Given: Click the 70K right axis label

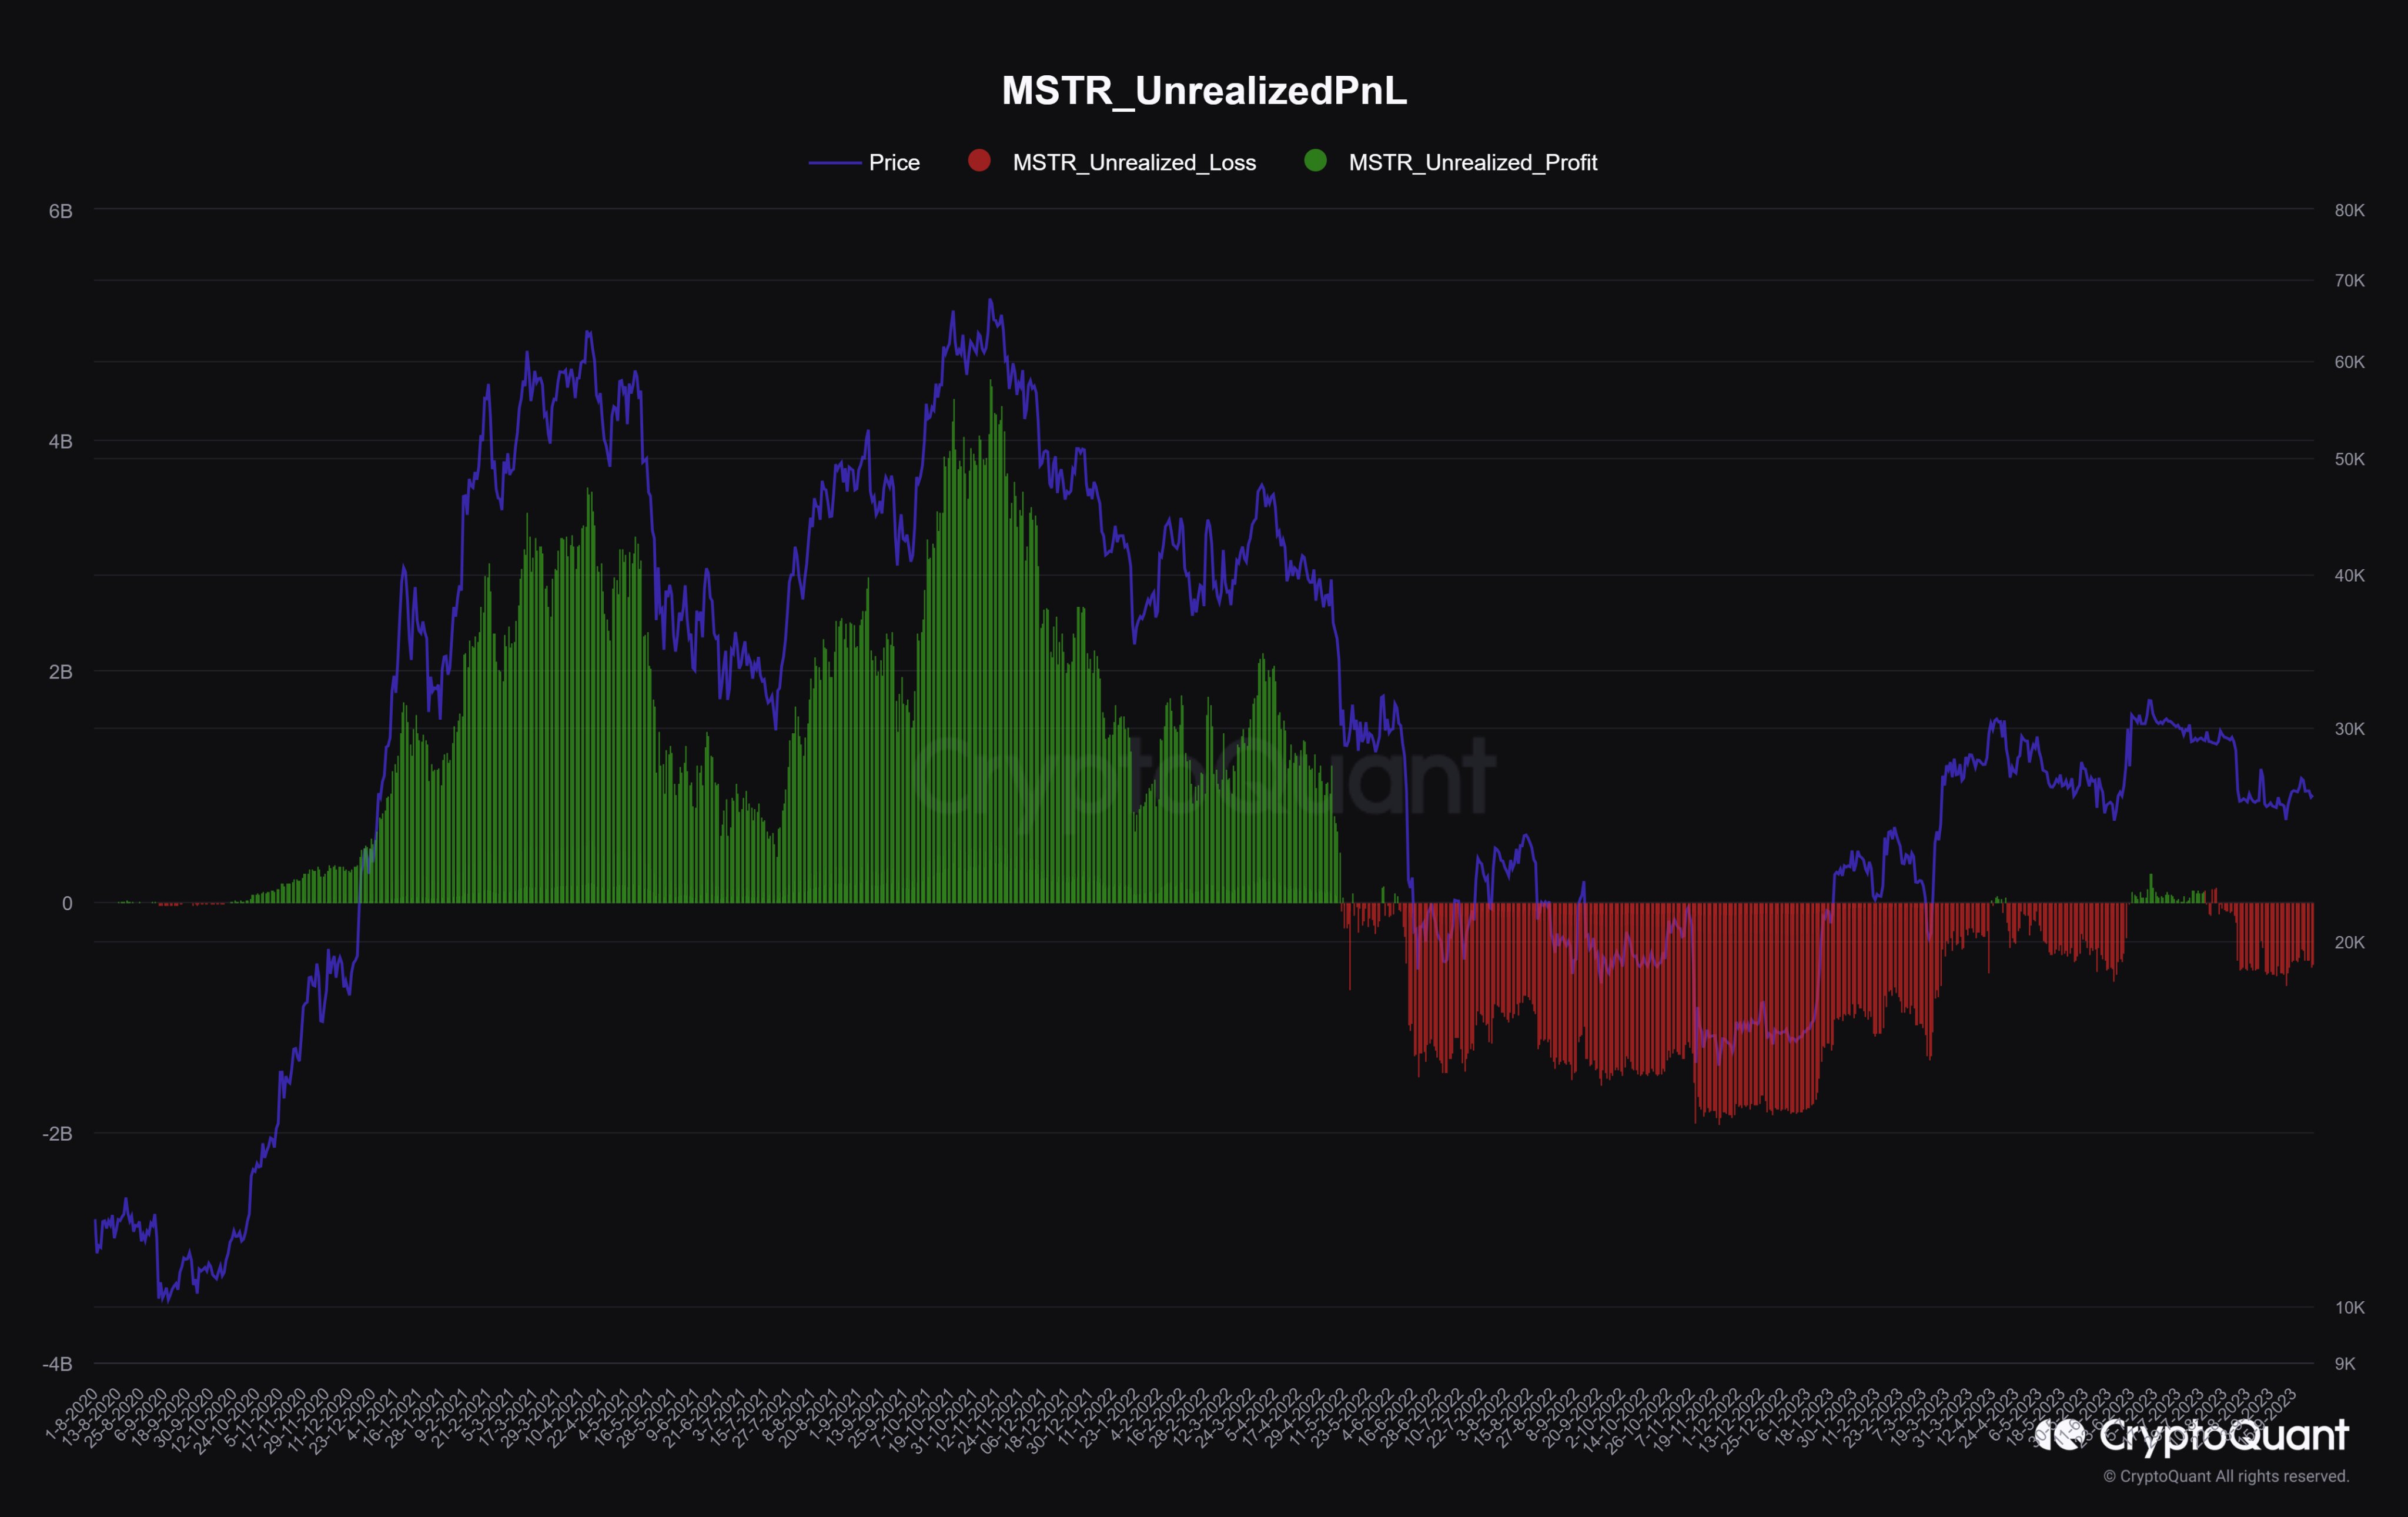Looking at the screenshot, I should 2349,281.
